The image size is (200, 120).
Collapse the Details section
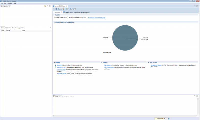54,15
